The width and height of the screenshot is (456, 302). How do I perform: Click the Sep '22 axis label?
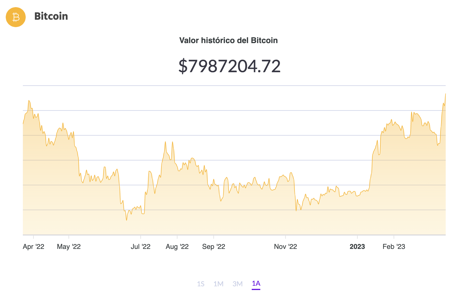214,247
